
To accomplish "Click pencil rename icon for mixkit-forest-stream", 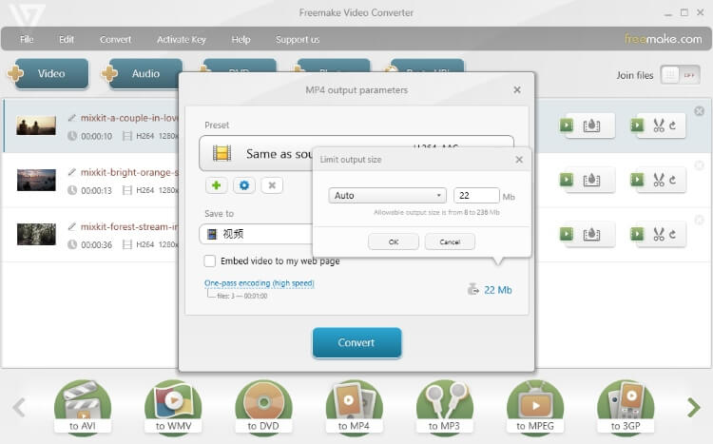I will [x=72, y=226].
